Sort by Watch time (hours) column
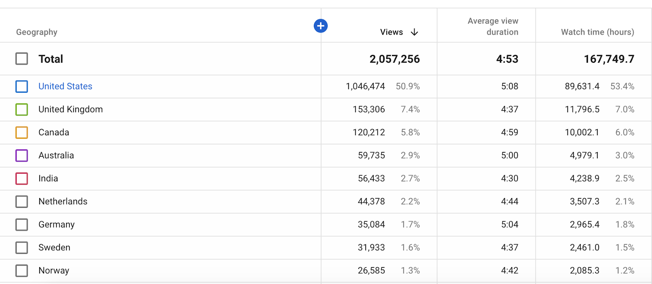This screenshot has height=284, width=652. pyautogui.click(x=597, y=32)
